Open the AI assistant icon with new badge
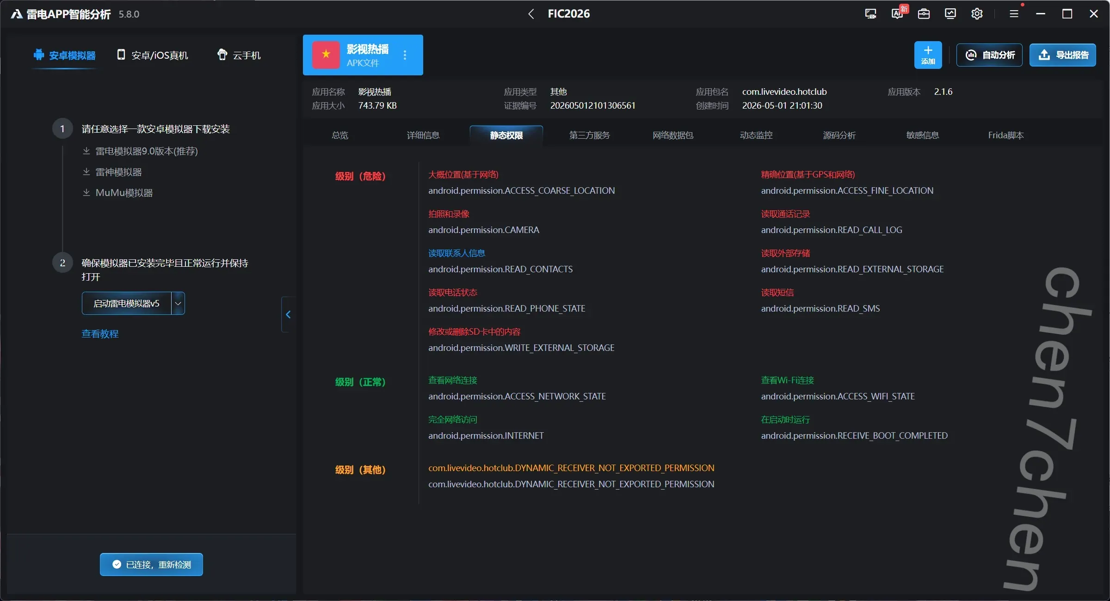Screen dimensions: 1110x601 (897, 14)
